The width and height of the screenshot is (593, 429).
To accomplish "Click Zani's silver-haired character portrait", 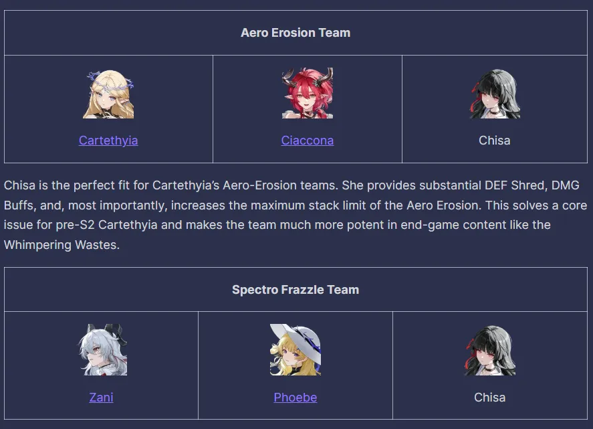I will point(102,350).
